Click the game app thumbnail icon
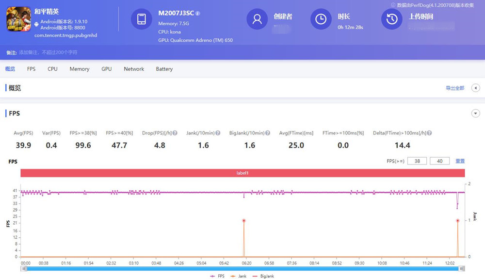The image size is (485, 279). 19,19
